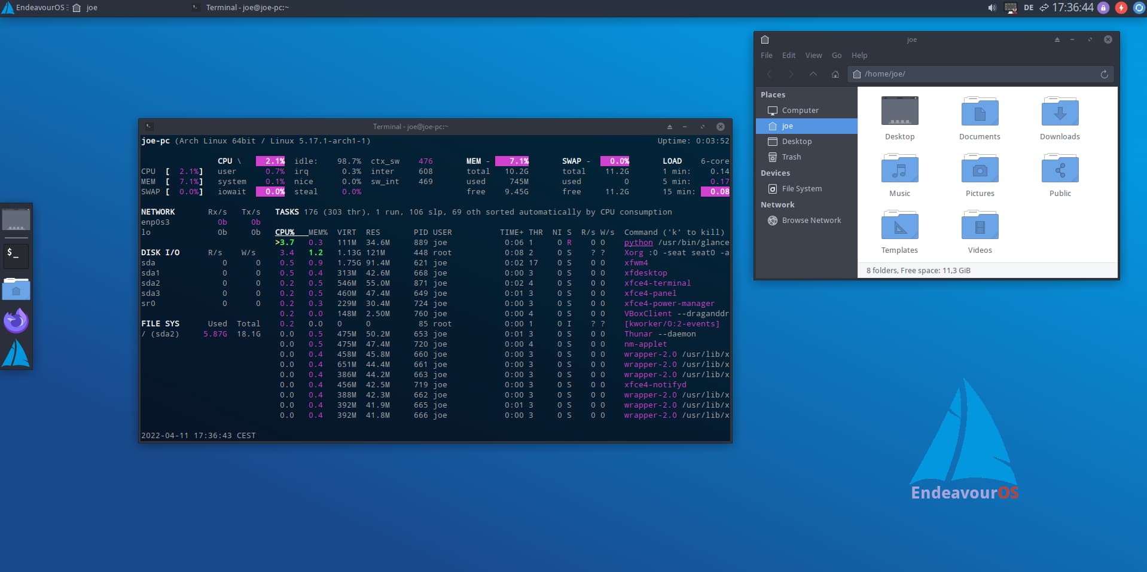This screenshot has width=1147, height=572.
Task: Open Help menu in file manager
Action: coord(859,55)
